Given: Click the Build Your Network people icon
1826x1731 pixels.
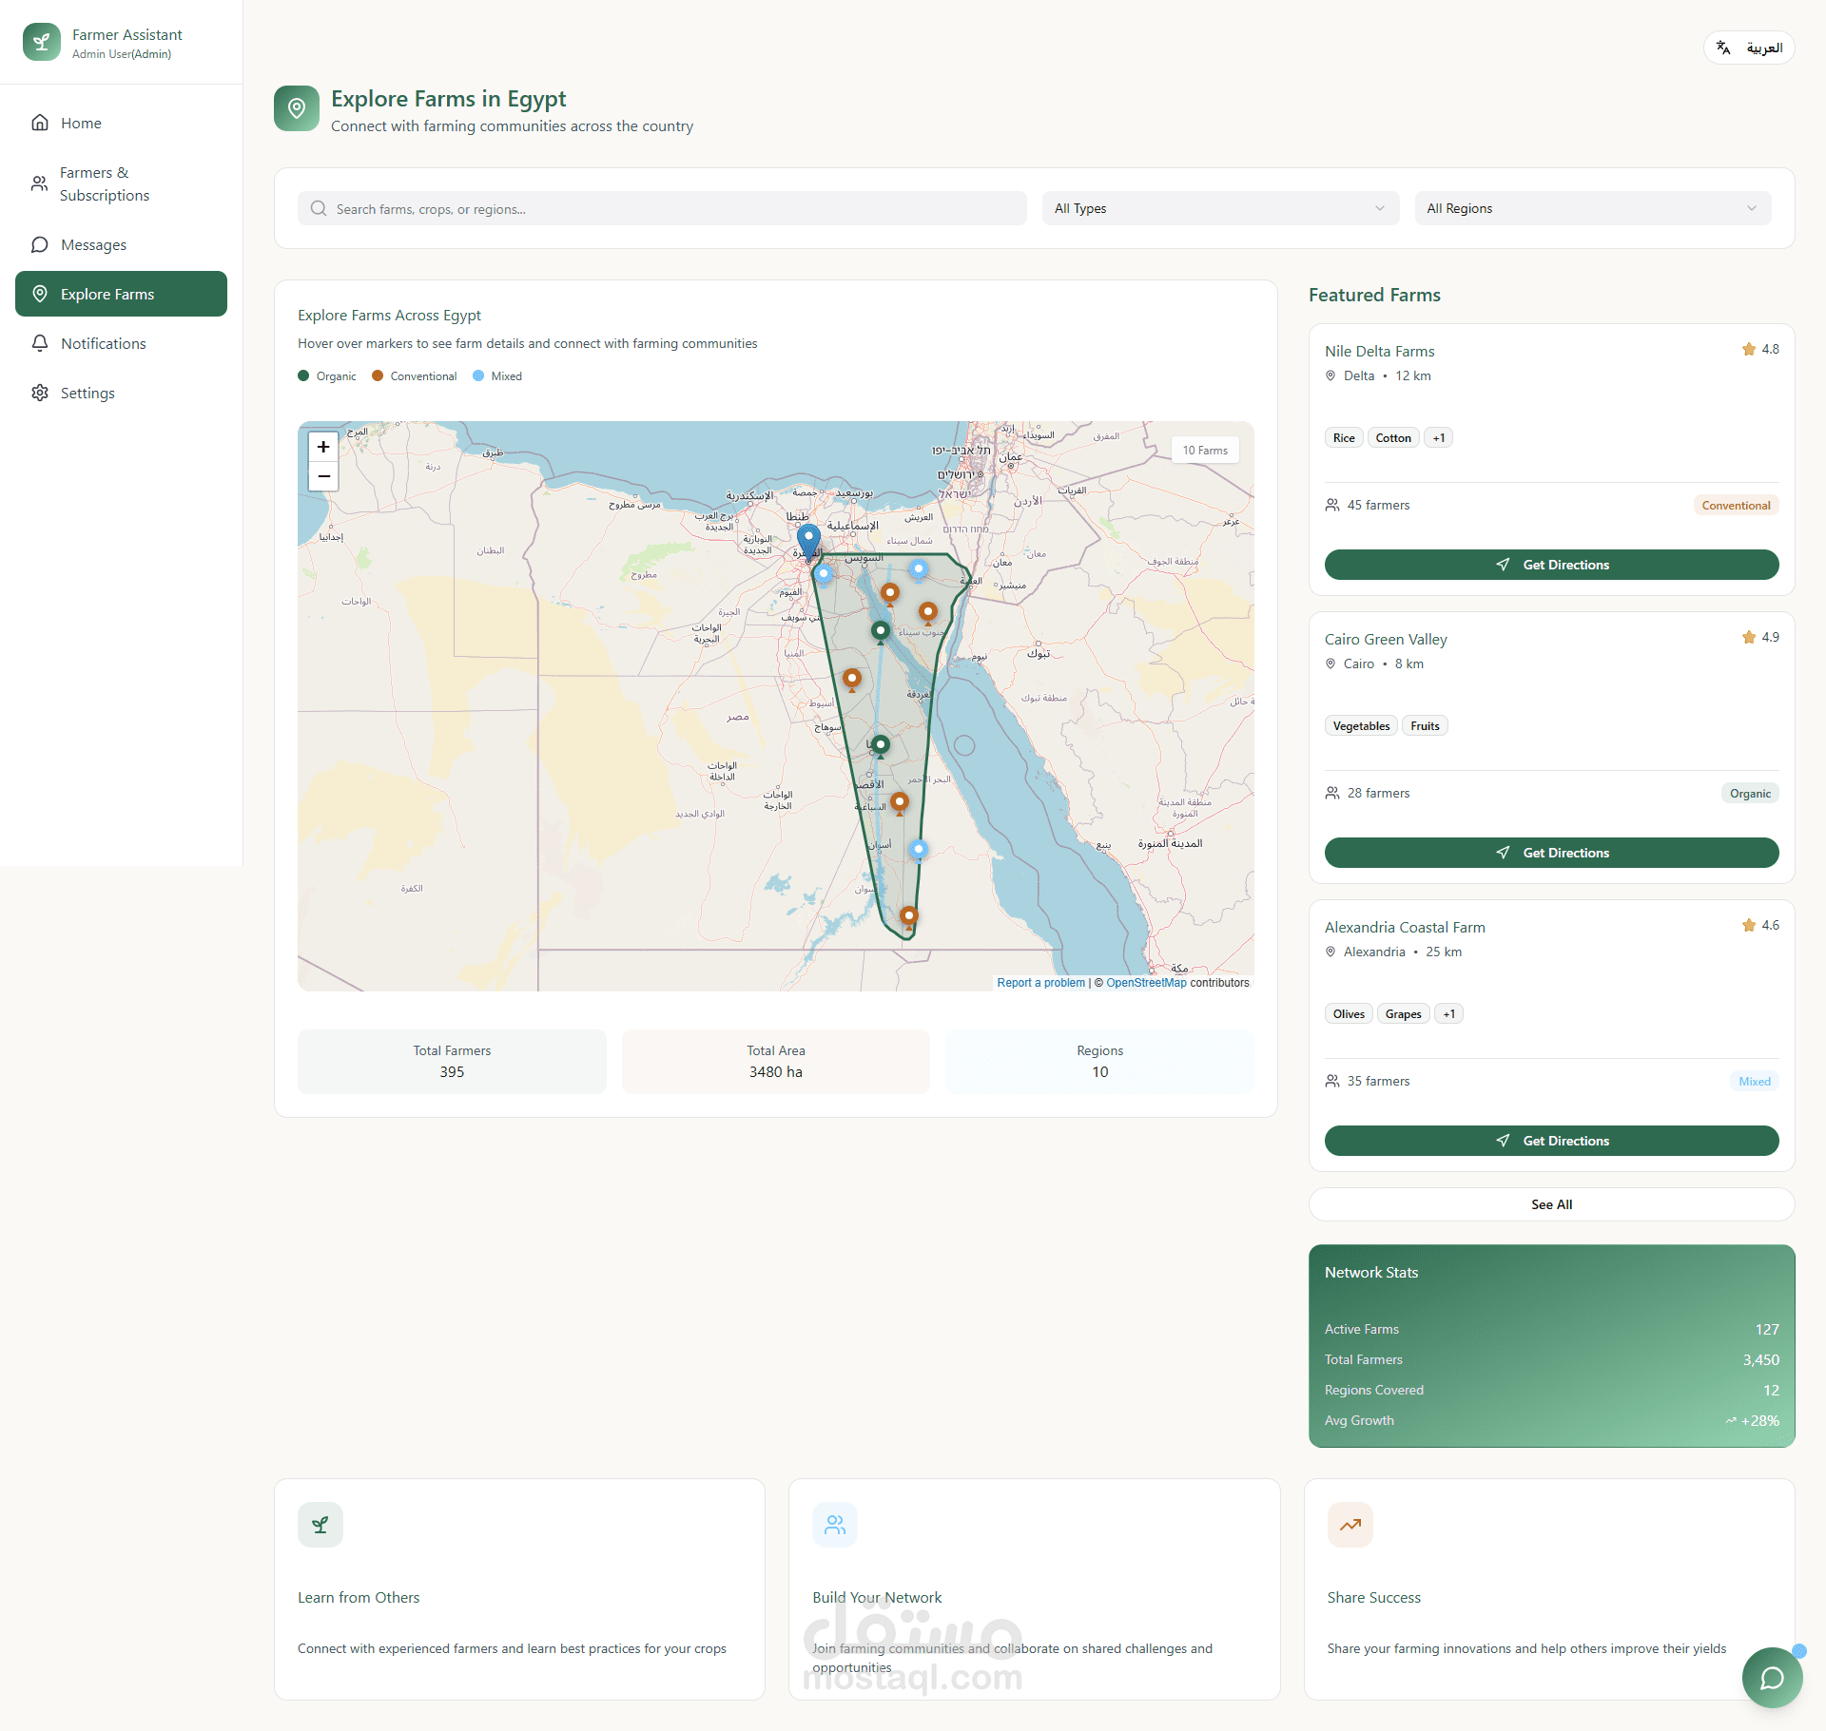Looking at the screenshot, I should pos(835,1525).
